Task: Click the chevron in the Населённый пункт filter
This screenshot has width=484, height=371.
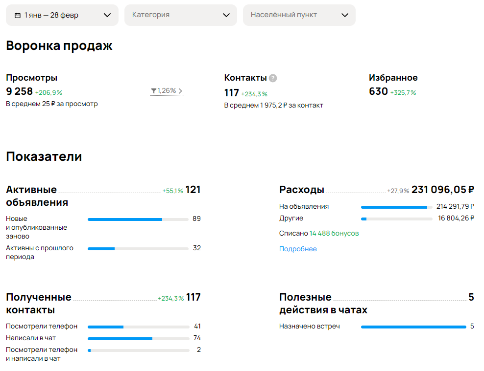Action: coord(345,15)
